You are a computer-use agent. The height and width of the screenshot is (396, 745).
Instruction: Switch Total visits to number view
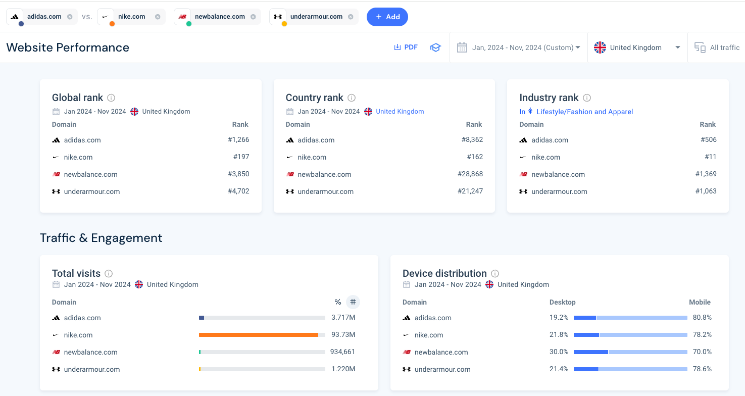point(353,302)
